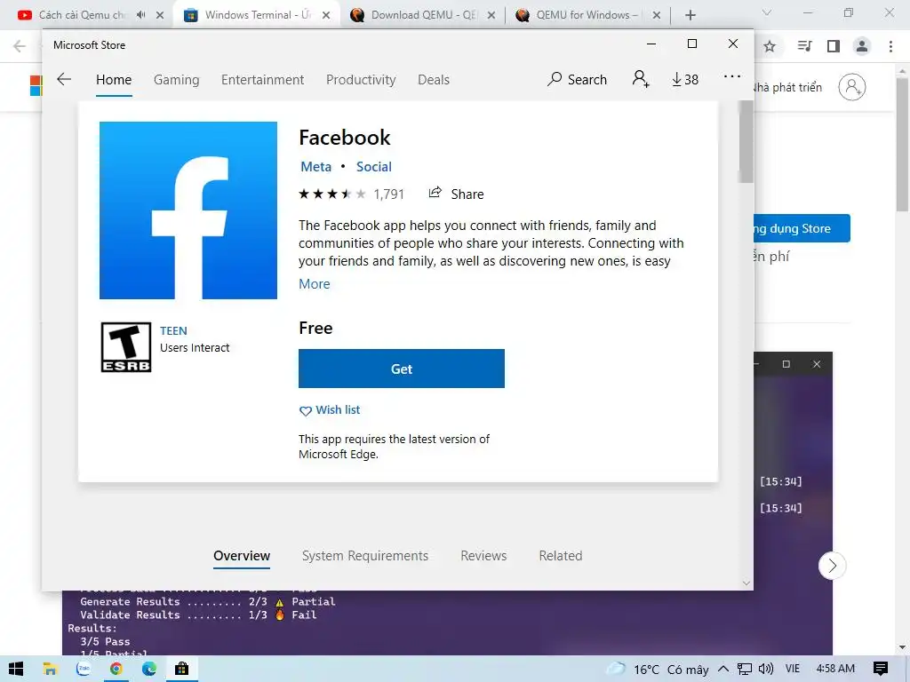The width and height of the screenshot is (910, 682).
Task: Open File Explorer from taskbar
Action: pyautogui.click(x=50, y=669)
